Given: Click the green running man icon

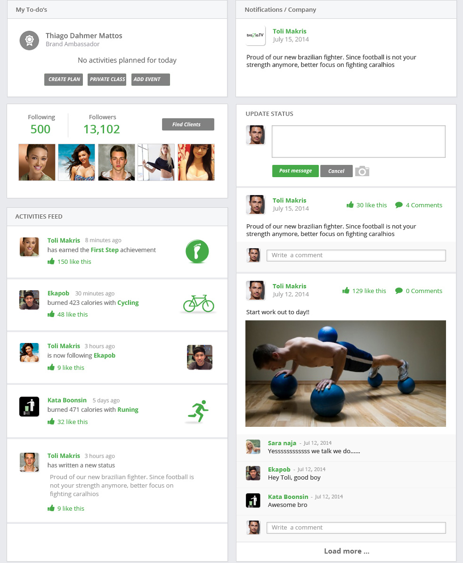Looking at the screenshot, I should 198,411.
